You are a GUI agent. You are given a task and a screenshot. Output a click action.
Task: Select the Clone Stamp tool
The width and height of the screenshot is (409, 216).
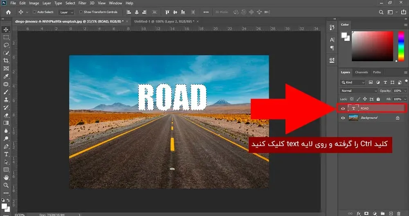tap(6, 100)
